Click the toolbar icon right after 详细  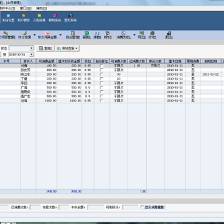point(108,35)
